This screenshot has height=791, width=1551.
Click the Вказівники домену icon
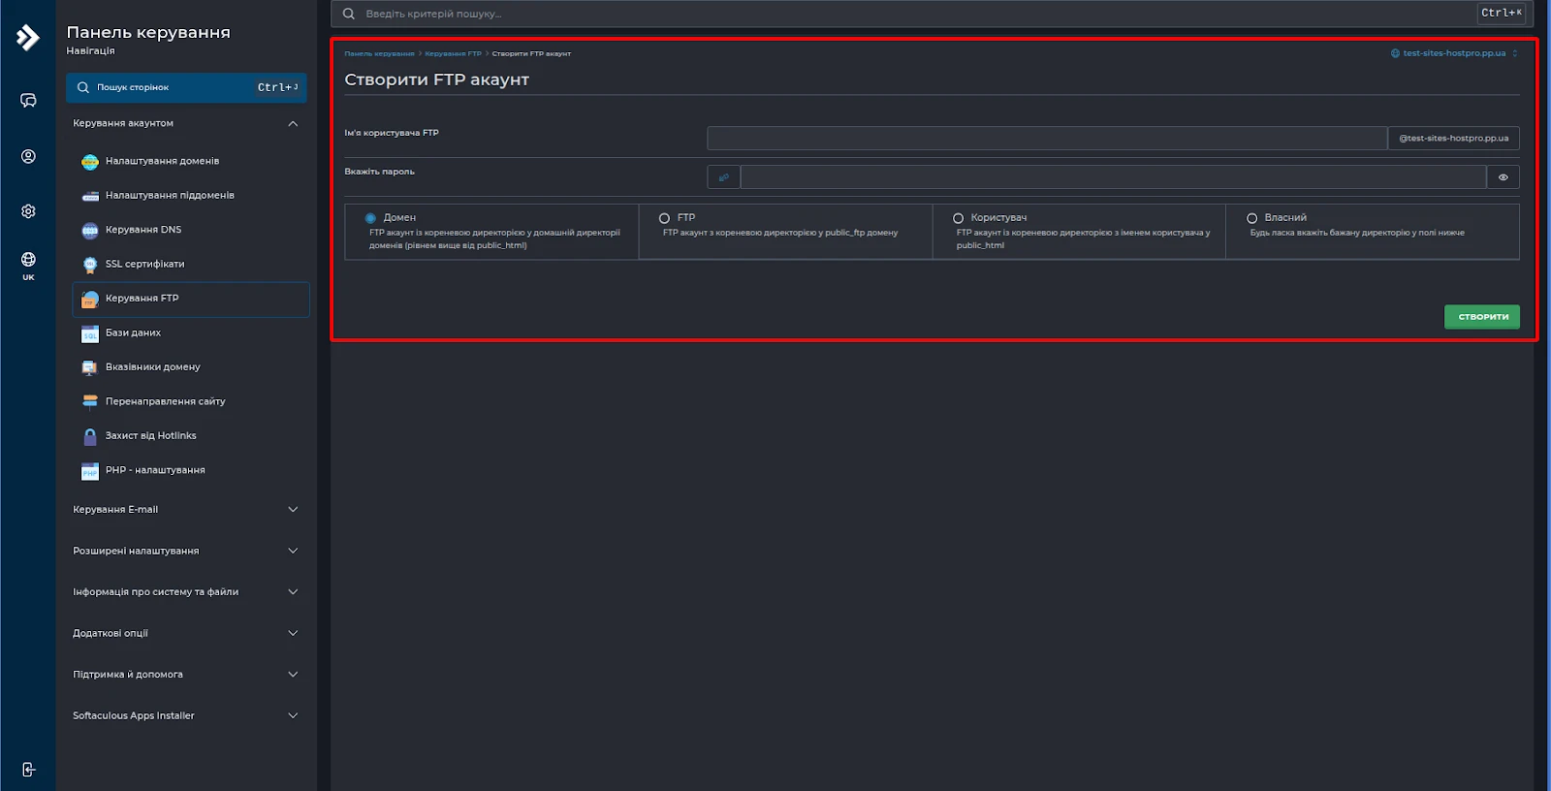(x=90, y=367)
